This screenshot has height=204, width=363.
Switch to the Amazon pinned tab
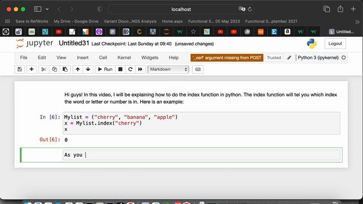pos(288,32)
